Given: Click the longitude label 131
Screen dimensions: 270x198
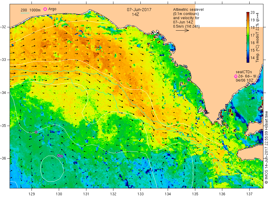Looking at the screenshot, I should [86, 194].
